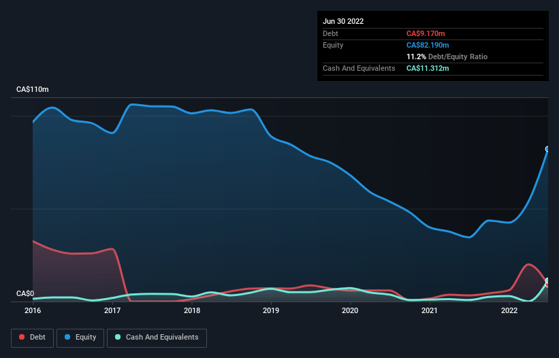559x358 pixels.
Task: Click the 2017 x-axis label
Action: [112, 310]
